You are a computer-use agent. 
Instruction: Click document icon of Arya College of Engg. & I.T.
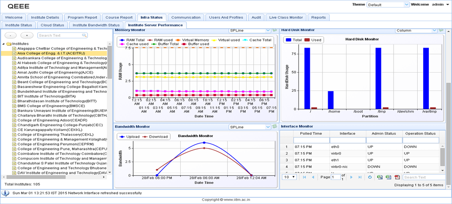tap(14, 53)
